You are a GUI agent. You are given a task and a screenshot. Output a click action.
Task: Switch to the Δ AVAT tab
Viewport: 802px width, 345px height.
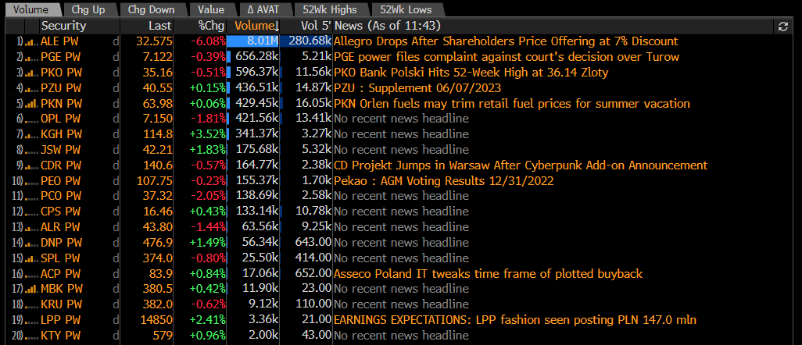tap(265, 9)
